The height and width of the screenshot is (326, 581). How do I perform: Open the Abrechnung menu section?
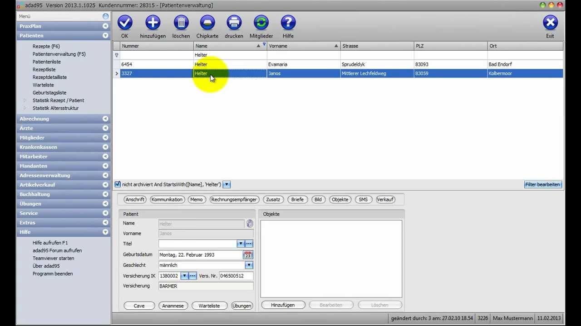(x=64, y=119)
